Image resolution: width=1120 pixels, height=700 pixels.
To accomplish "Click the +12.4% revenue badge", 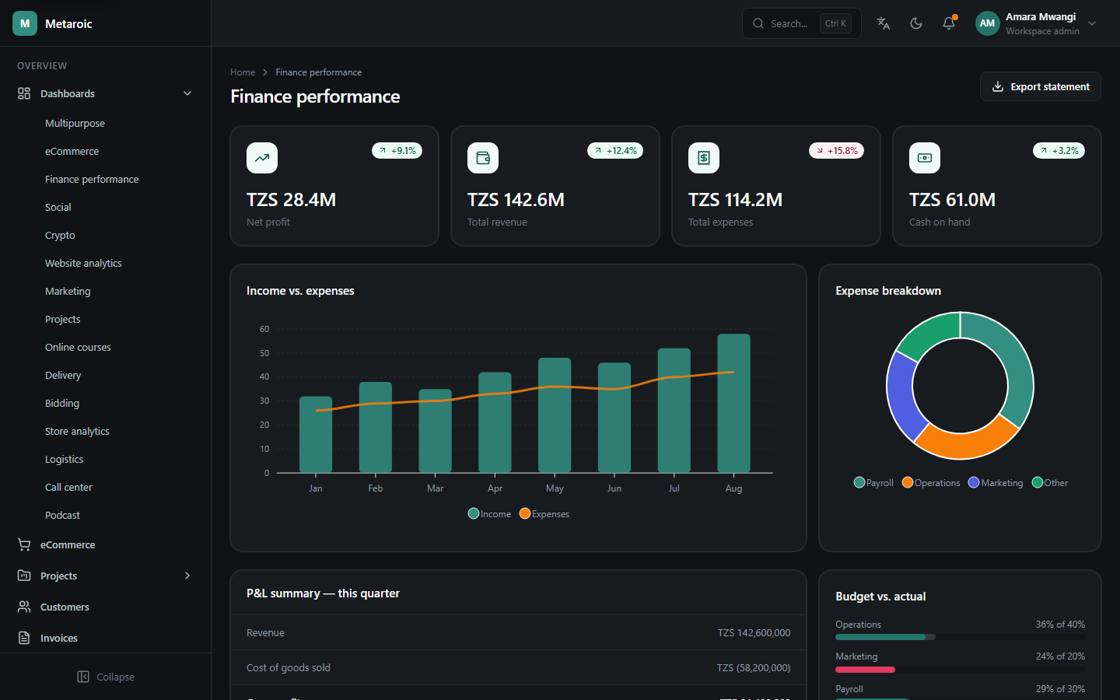I will (615, 150).
